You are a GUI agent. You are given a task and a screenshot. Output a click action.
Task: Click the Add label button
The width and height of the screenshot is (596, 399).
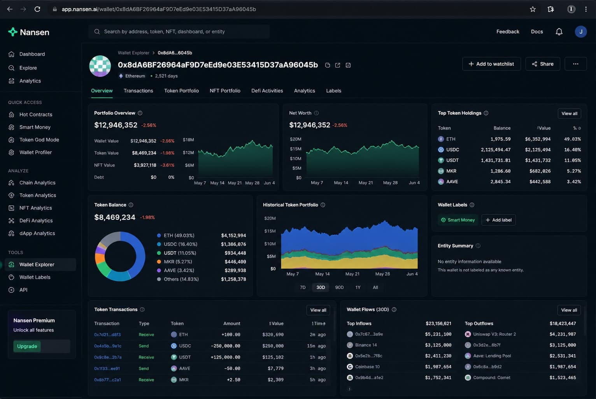pos(498,220)
